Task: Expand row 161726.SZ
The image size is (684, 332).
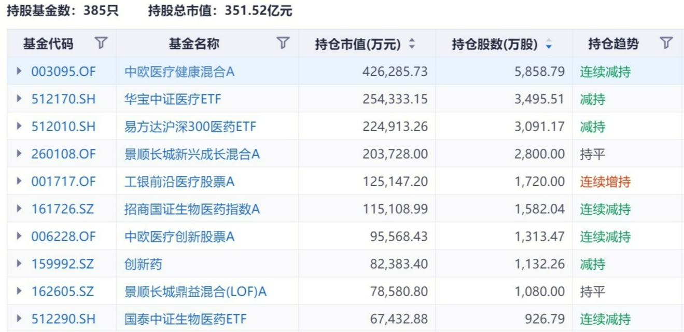Action: 20,209
